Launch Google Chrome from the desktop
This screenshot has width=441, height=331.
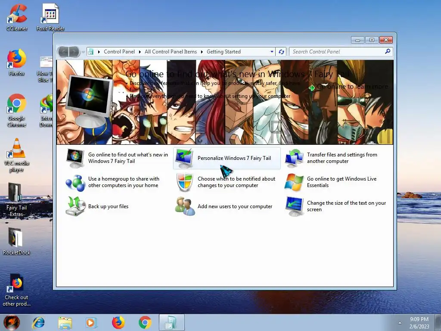pos(17,110)
